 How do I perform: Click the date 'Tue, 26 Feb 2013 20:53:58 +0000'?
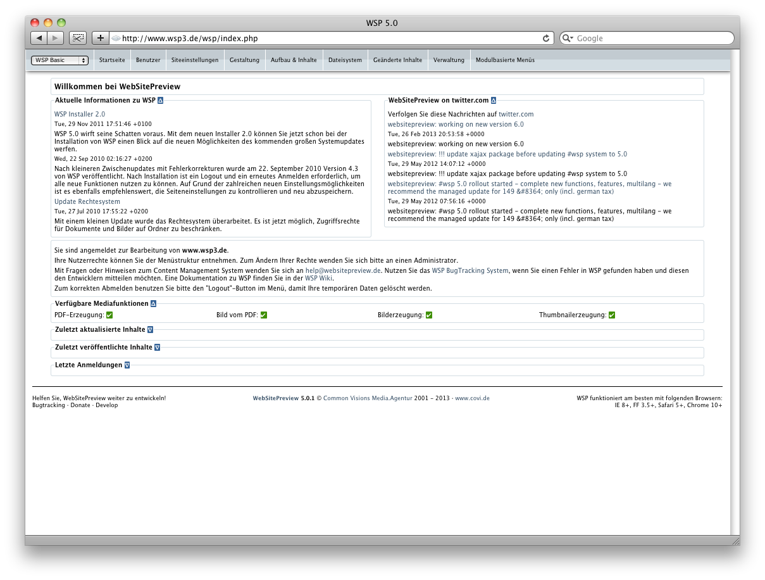point(436,134)
